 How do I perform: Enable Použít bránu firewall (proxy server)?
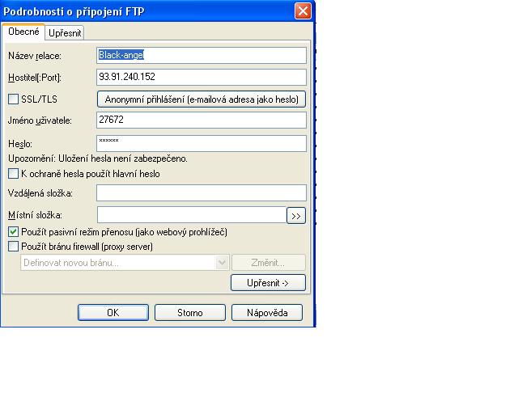click(x=13, y=247)
